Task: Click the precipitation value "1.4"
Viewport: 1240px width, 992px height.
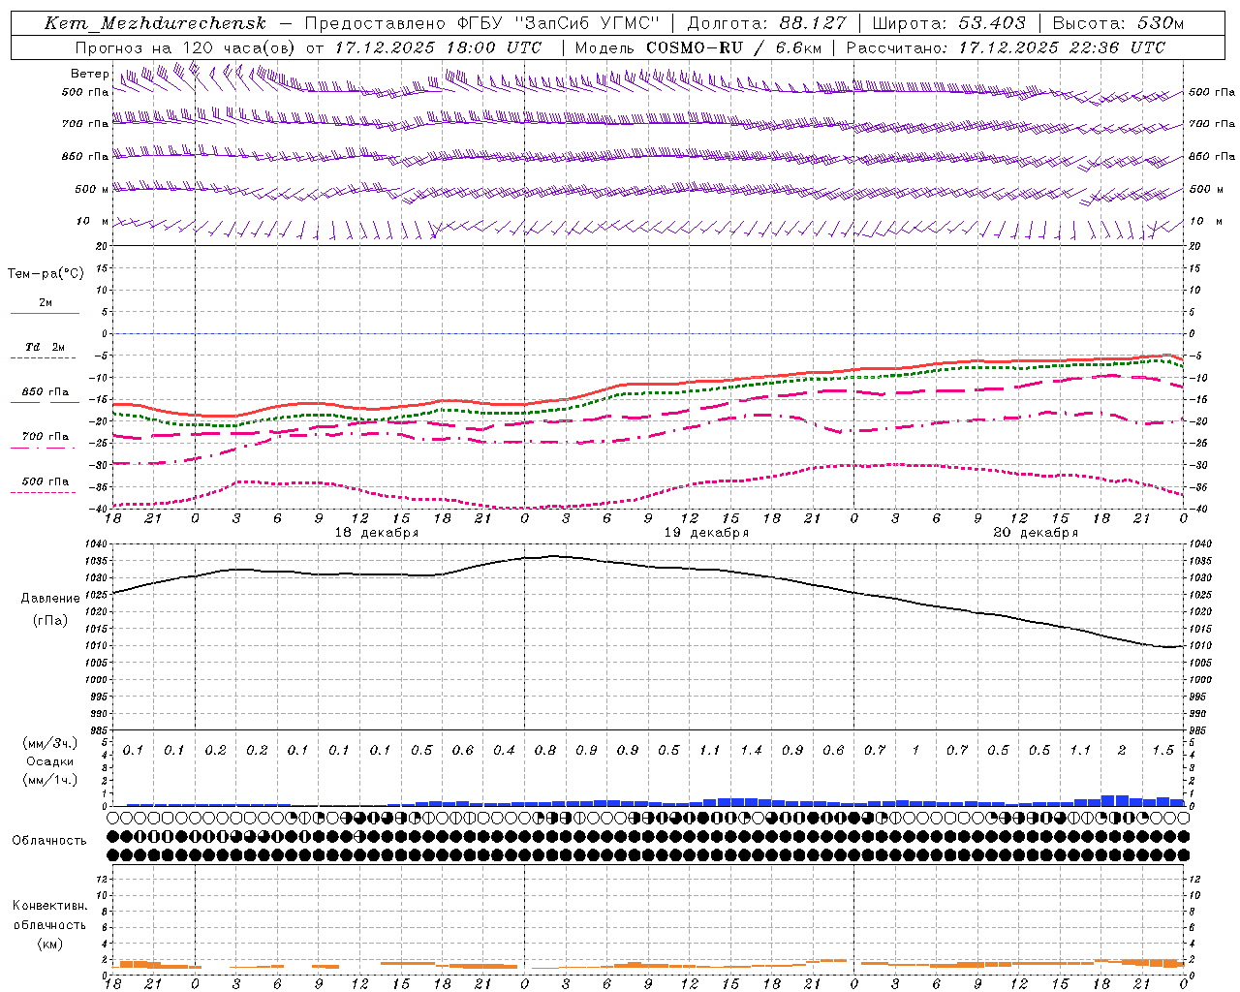Action: (751, 750)
